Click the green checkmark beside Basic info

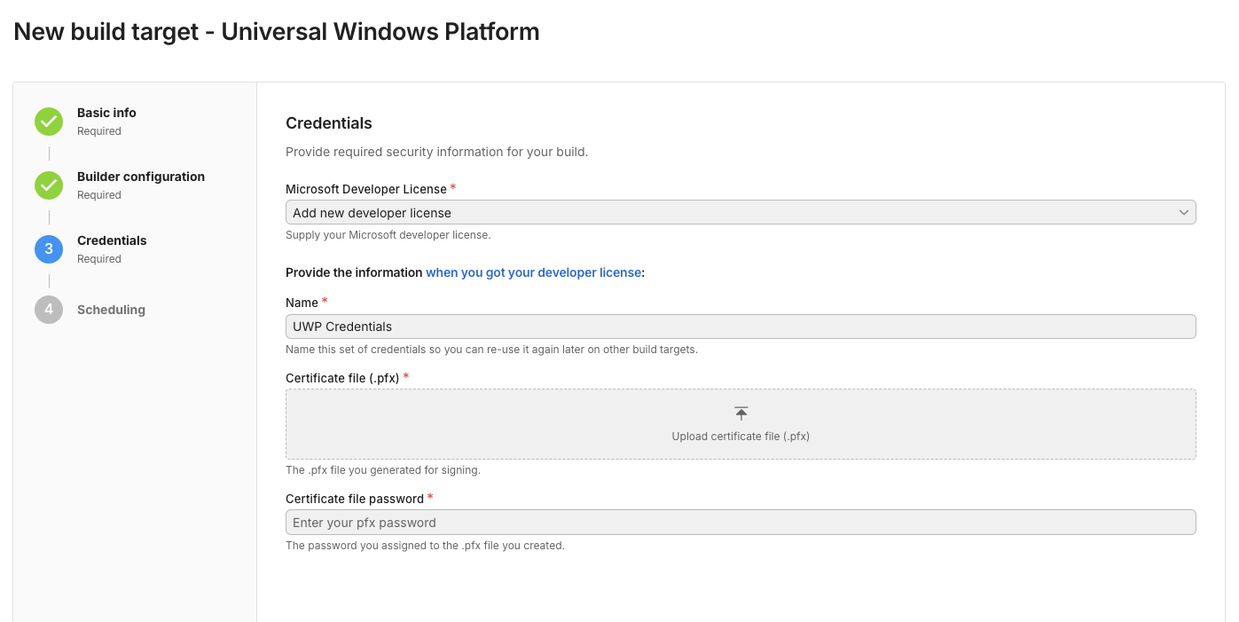(48, 122)
